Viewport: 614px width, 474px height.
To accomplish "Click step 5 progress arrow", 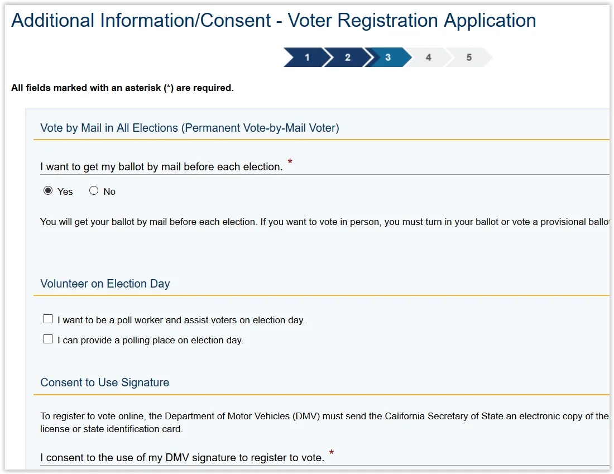I will [x=469, y=58].
